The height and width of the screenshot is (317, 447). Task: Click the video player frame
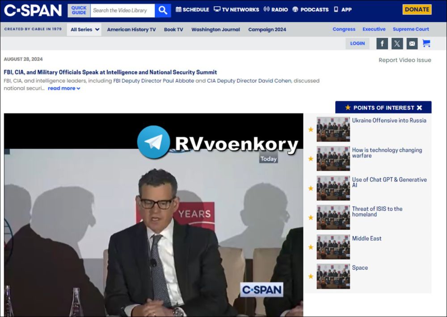(153, 215)
